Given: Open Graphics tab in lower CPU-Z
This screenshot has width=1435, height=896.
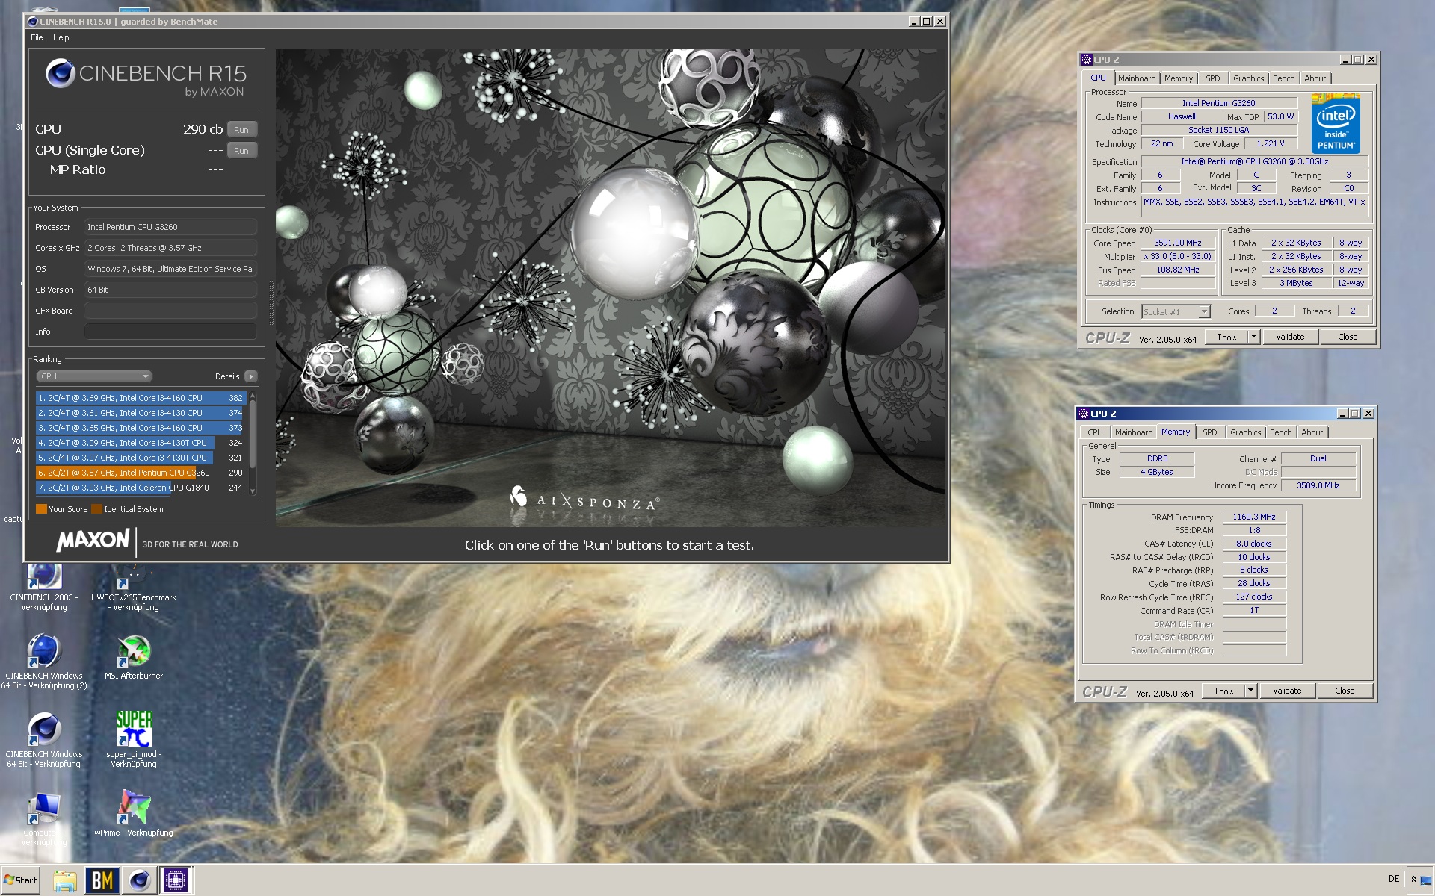Looking at the screenshot, I should (1246, 432).
